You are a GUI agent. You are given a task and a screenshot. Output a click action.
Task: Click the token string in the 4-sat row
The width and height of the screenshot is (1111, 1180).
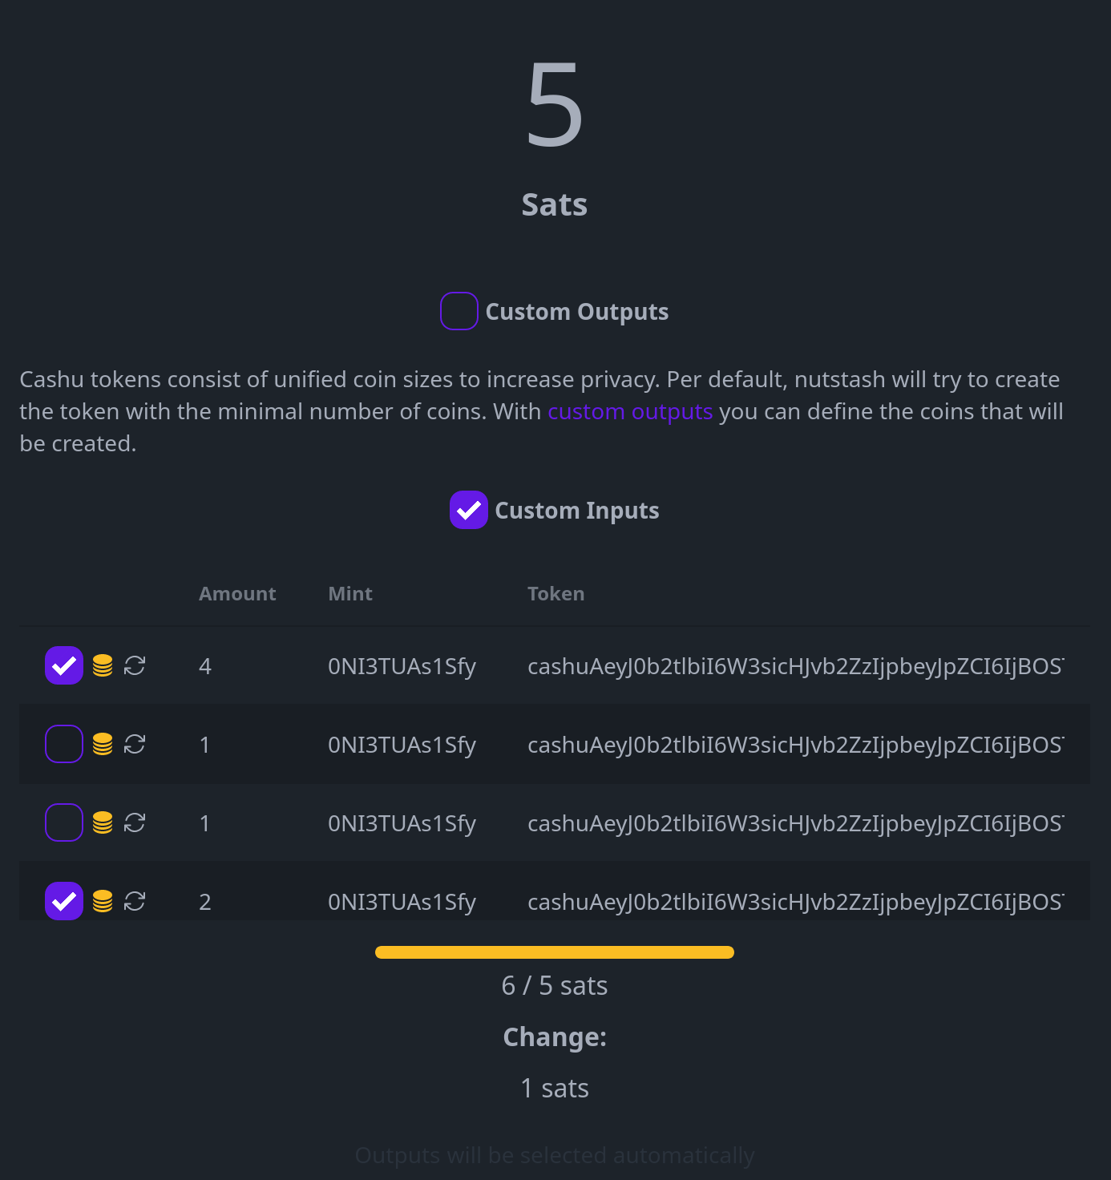[795, 666]
